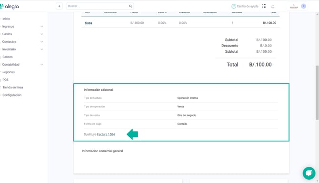
Task: Open Contabilidad sidebar menu
Action: (11, 64)
